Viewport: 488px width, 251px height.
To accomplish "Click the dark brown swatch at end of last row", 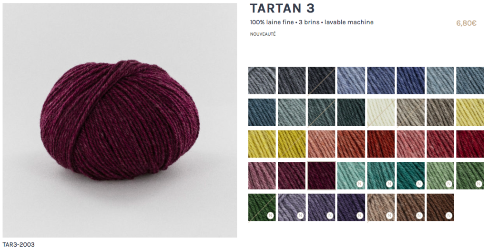I will tap(440, 207).
